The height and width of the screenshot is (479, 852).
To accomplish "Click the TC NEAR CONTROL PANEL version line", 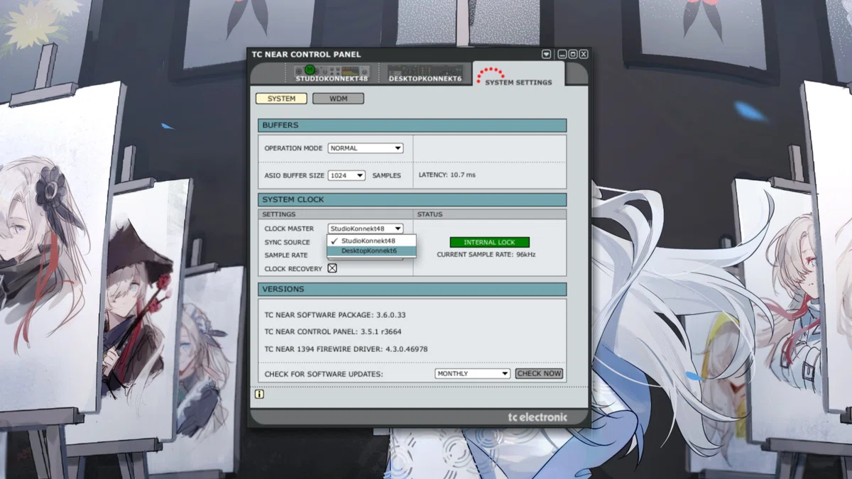I will coord(333,331).
